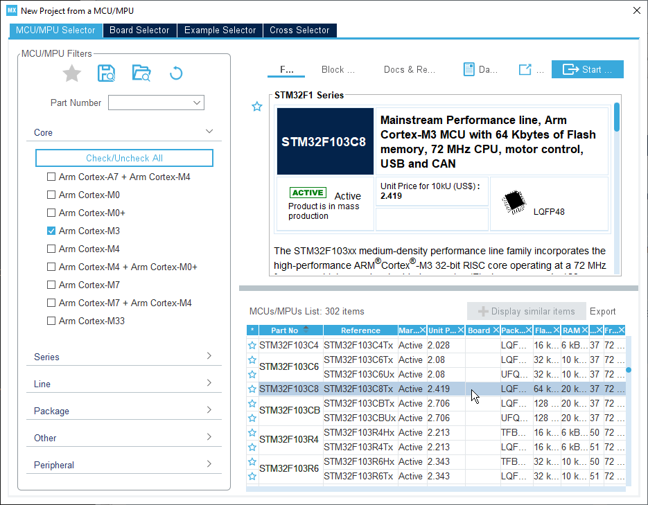Click the horizontal splitter bar above MCU list
Viewport: 648px width, 505px height.
pos(439,288)
